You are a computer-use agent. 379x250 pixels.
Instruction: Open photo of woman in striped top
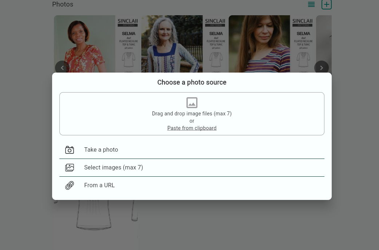(x=259, y=44)
